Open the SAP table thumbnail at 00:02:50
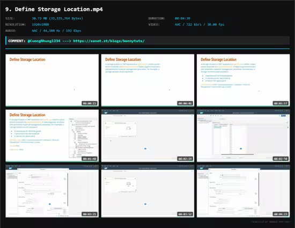 (244, 136)
